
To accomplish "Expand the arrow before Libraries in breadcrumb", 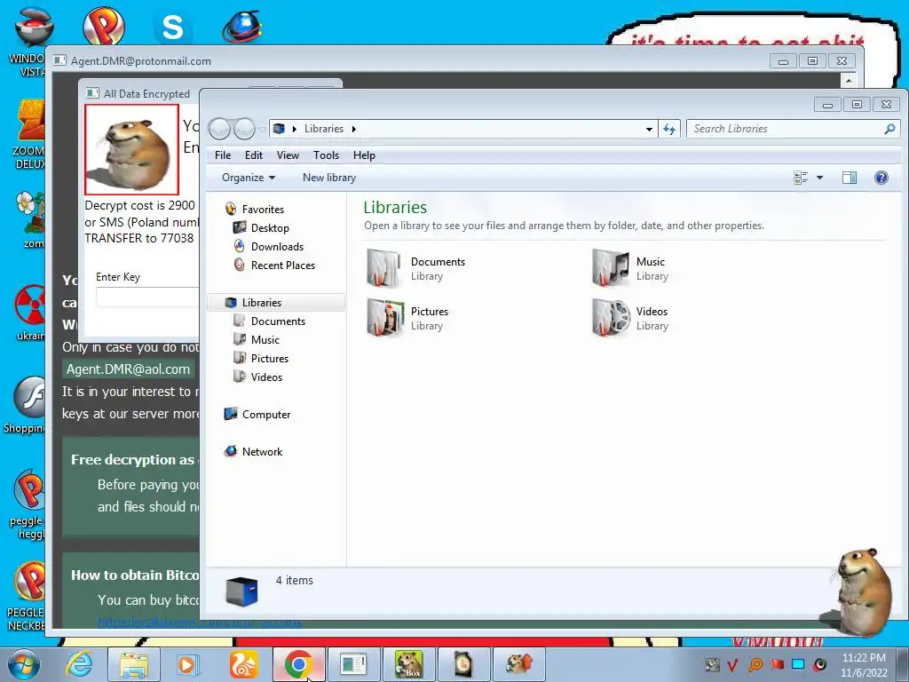I will [295, 129].
